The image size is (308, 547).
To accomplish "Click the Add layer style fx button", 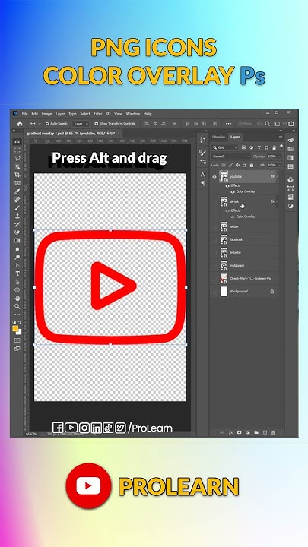I will (231, 432).
